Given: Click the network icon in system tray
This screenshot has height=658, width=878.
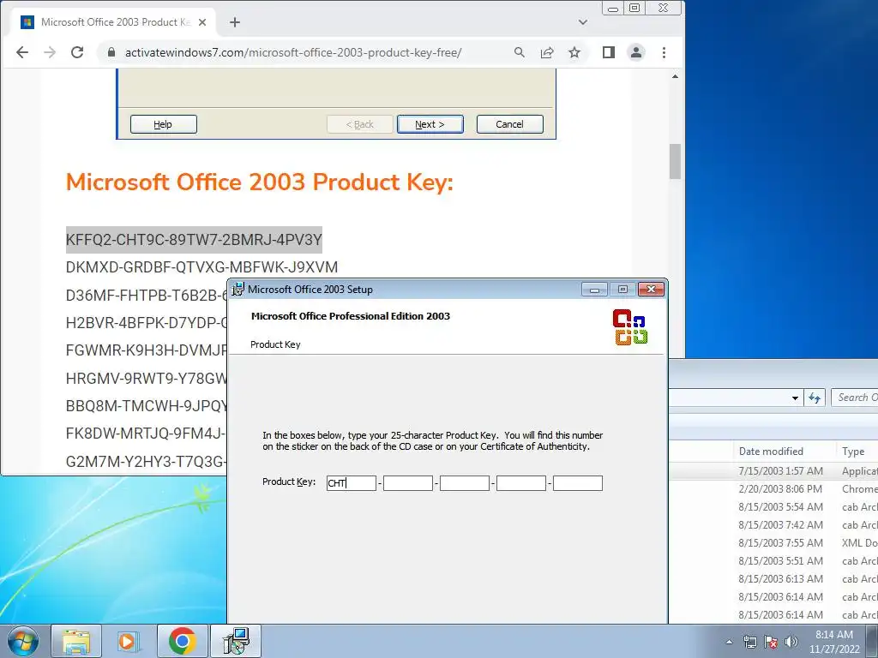Looking at the screenshot, I should 749,642.
